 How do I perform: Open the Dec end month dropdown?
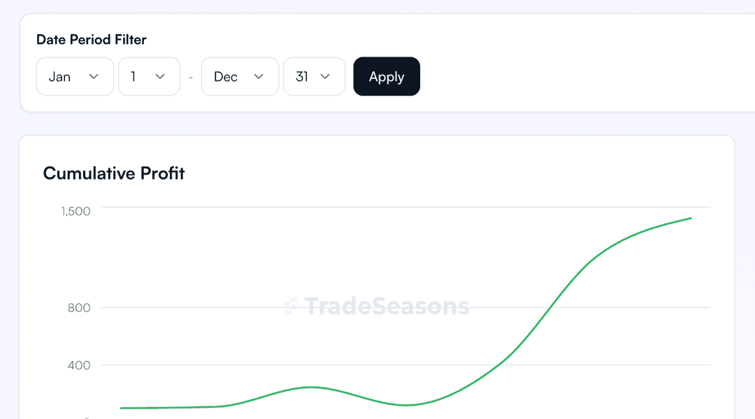point(240,77)
